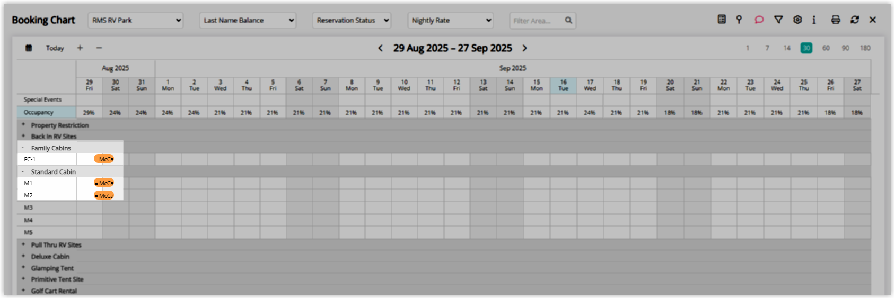The width and height of the screenshot is (895, 299).
Task: Select the 29 Fri date header
Action: point(89,85)
